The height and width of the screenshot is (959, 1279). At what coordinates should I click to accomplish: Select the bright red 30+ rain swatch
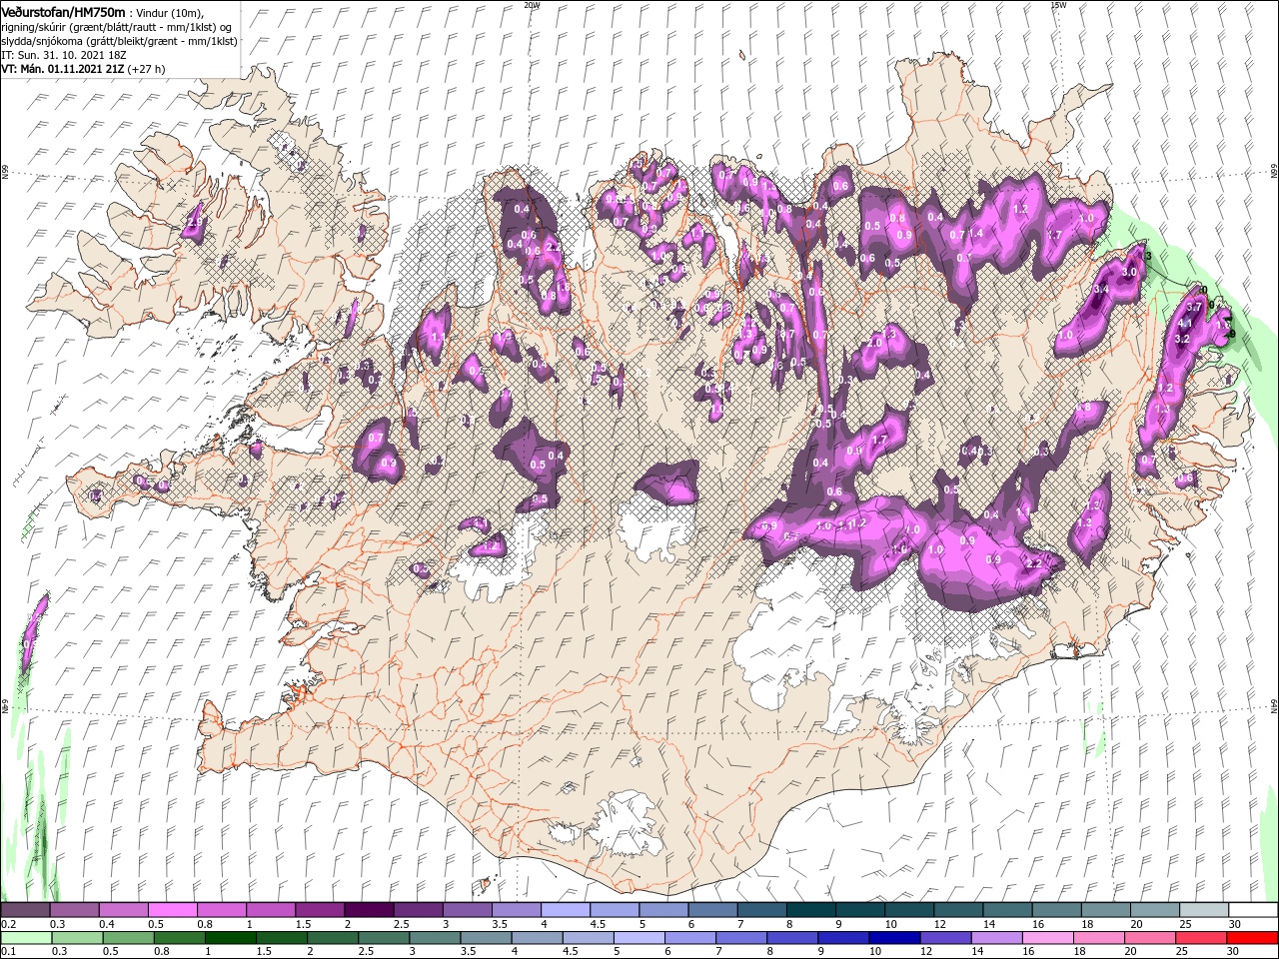pos(1251,938)
